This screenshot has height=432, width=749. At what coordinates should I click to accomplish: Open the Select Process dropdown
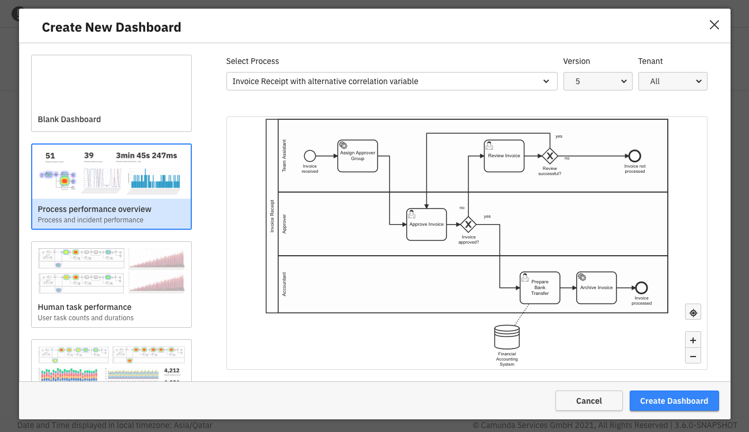click(x=392, y=81)
